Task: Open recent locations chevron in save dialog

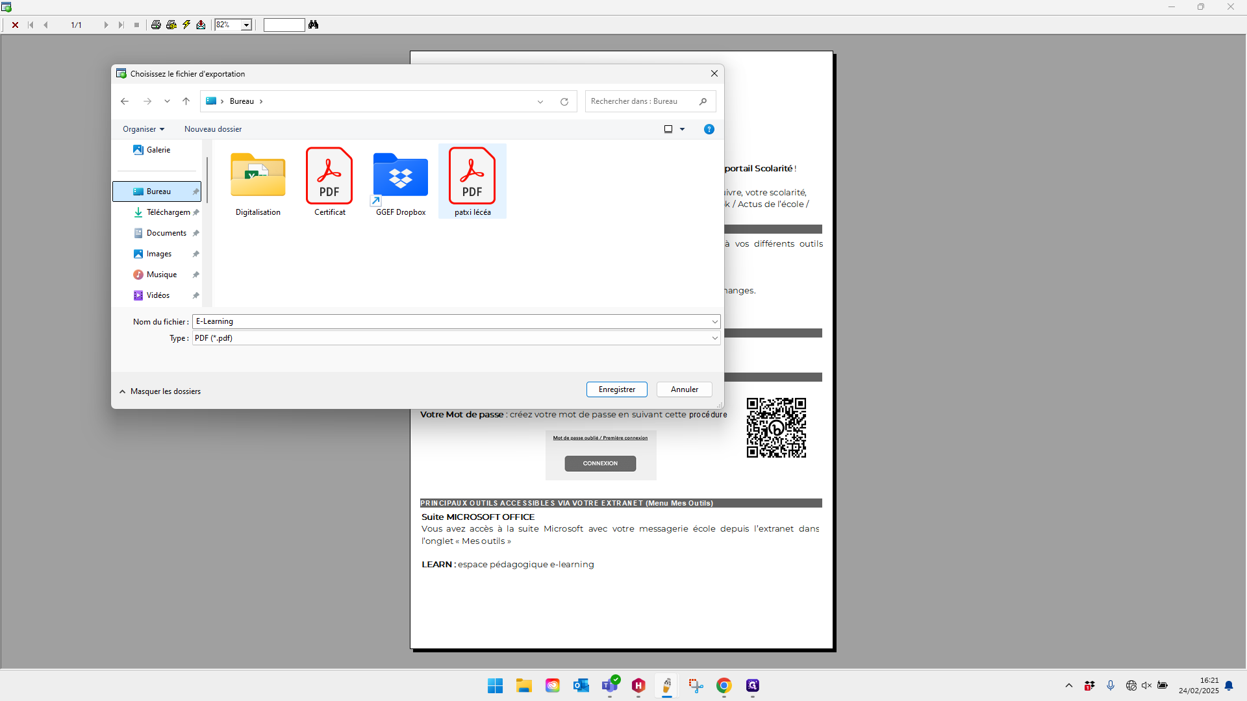Action: (167, 101)
